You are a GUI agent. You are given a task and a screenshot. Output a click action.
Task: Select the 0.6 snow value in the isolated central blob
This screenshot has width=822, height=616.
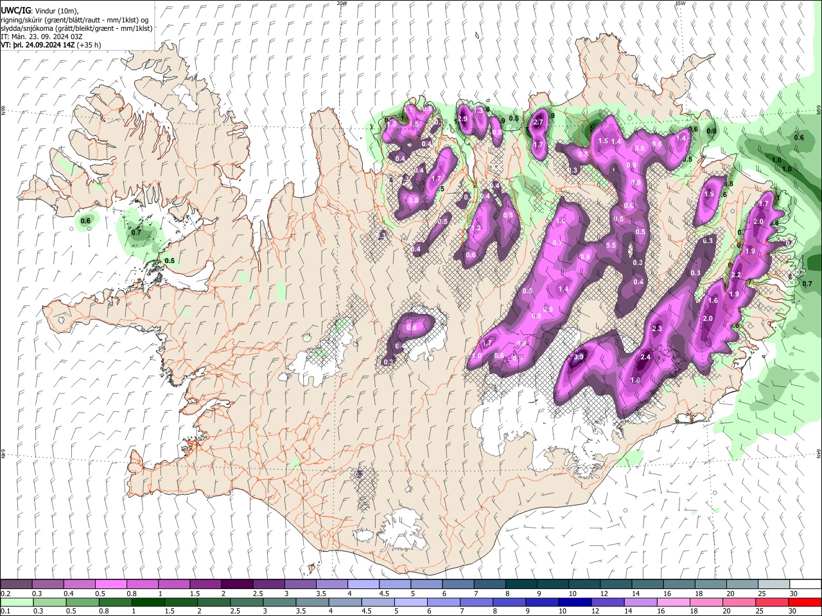point(412,327)
